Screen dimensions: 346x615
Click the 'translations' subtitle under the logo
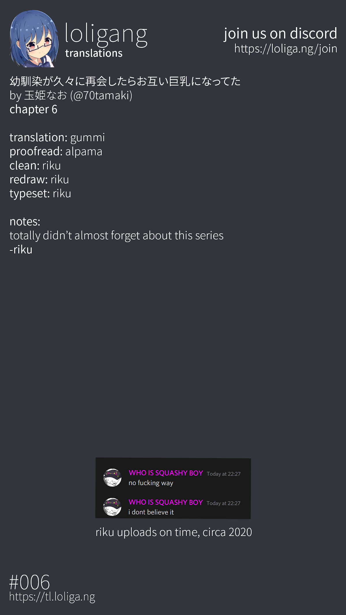pyautogui.click(x=94, y=53)
